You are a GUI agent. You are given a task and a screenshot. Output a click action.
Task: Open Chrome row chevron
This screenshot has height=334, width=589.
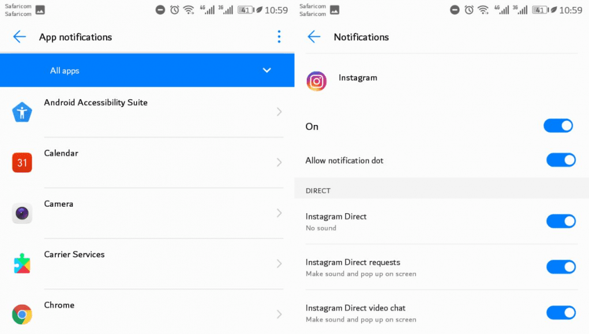tap(279, 314)
